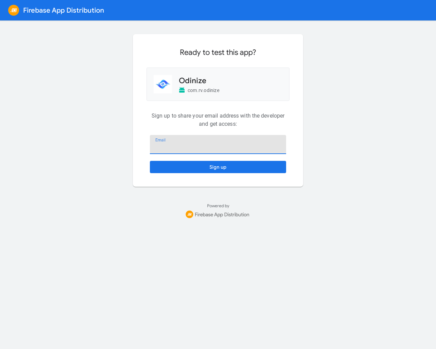
Task: Click the green Android platform icon
Action: (182, 90)
